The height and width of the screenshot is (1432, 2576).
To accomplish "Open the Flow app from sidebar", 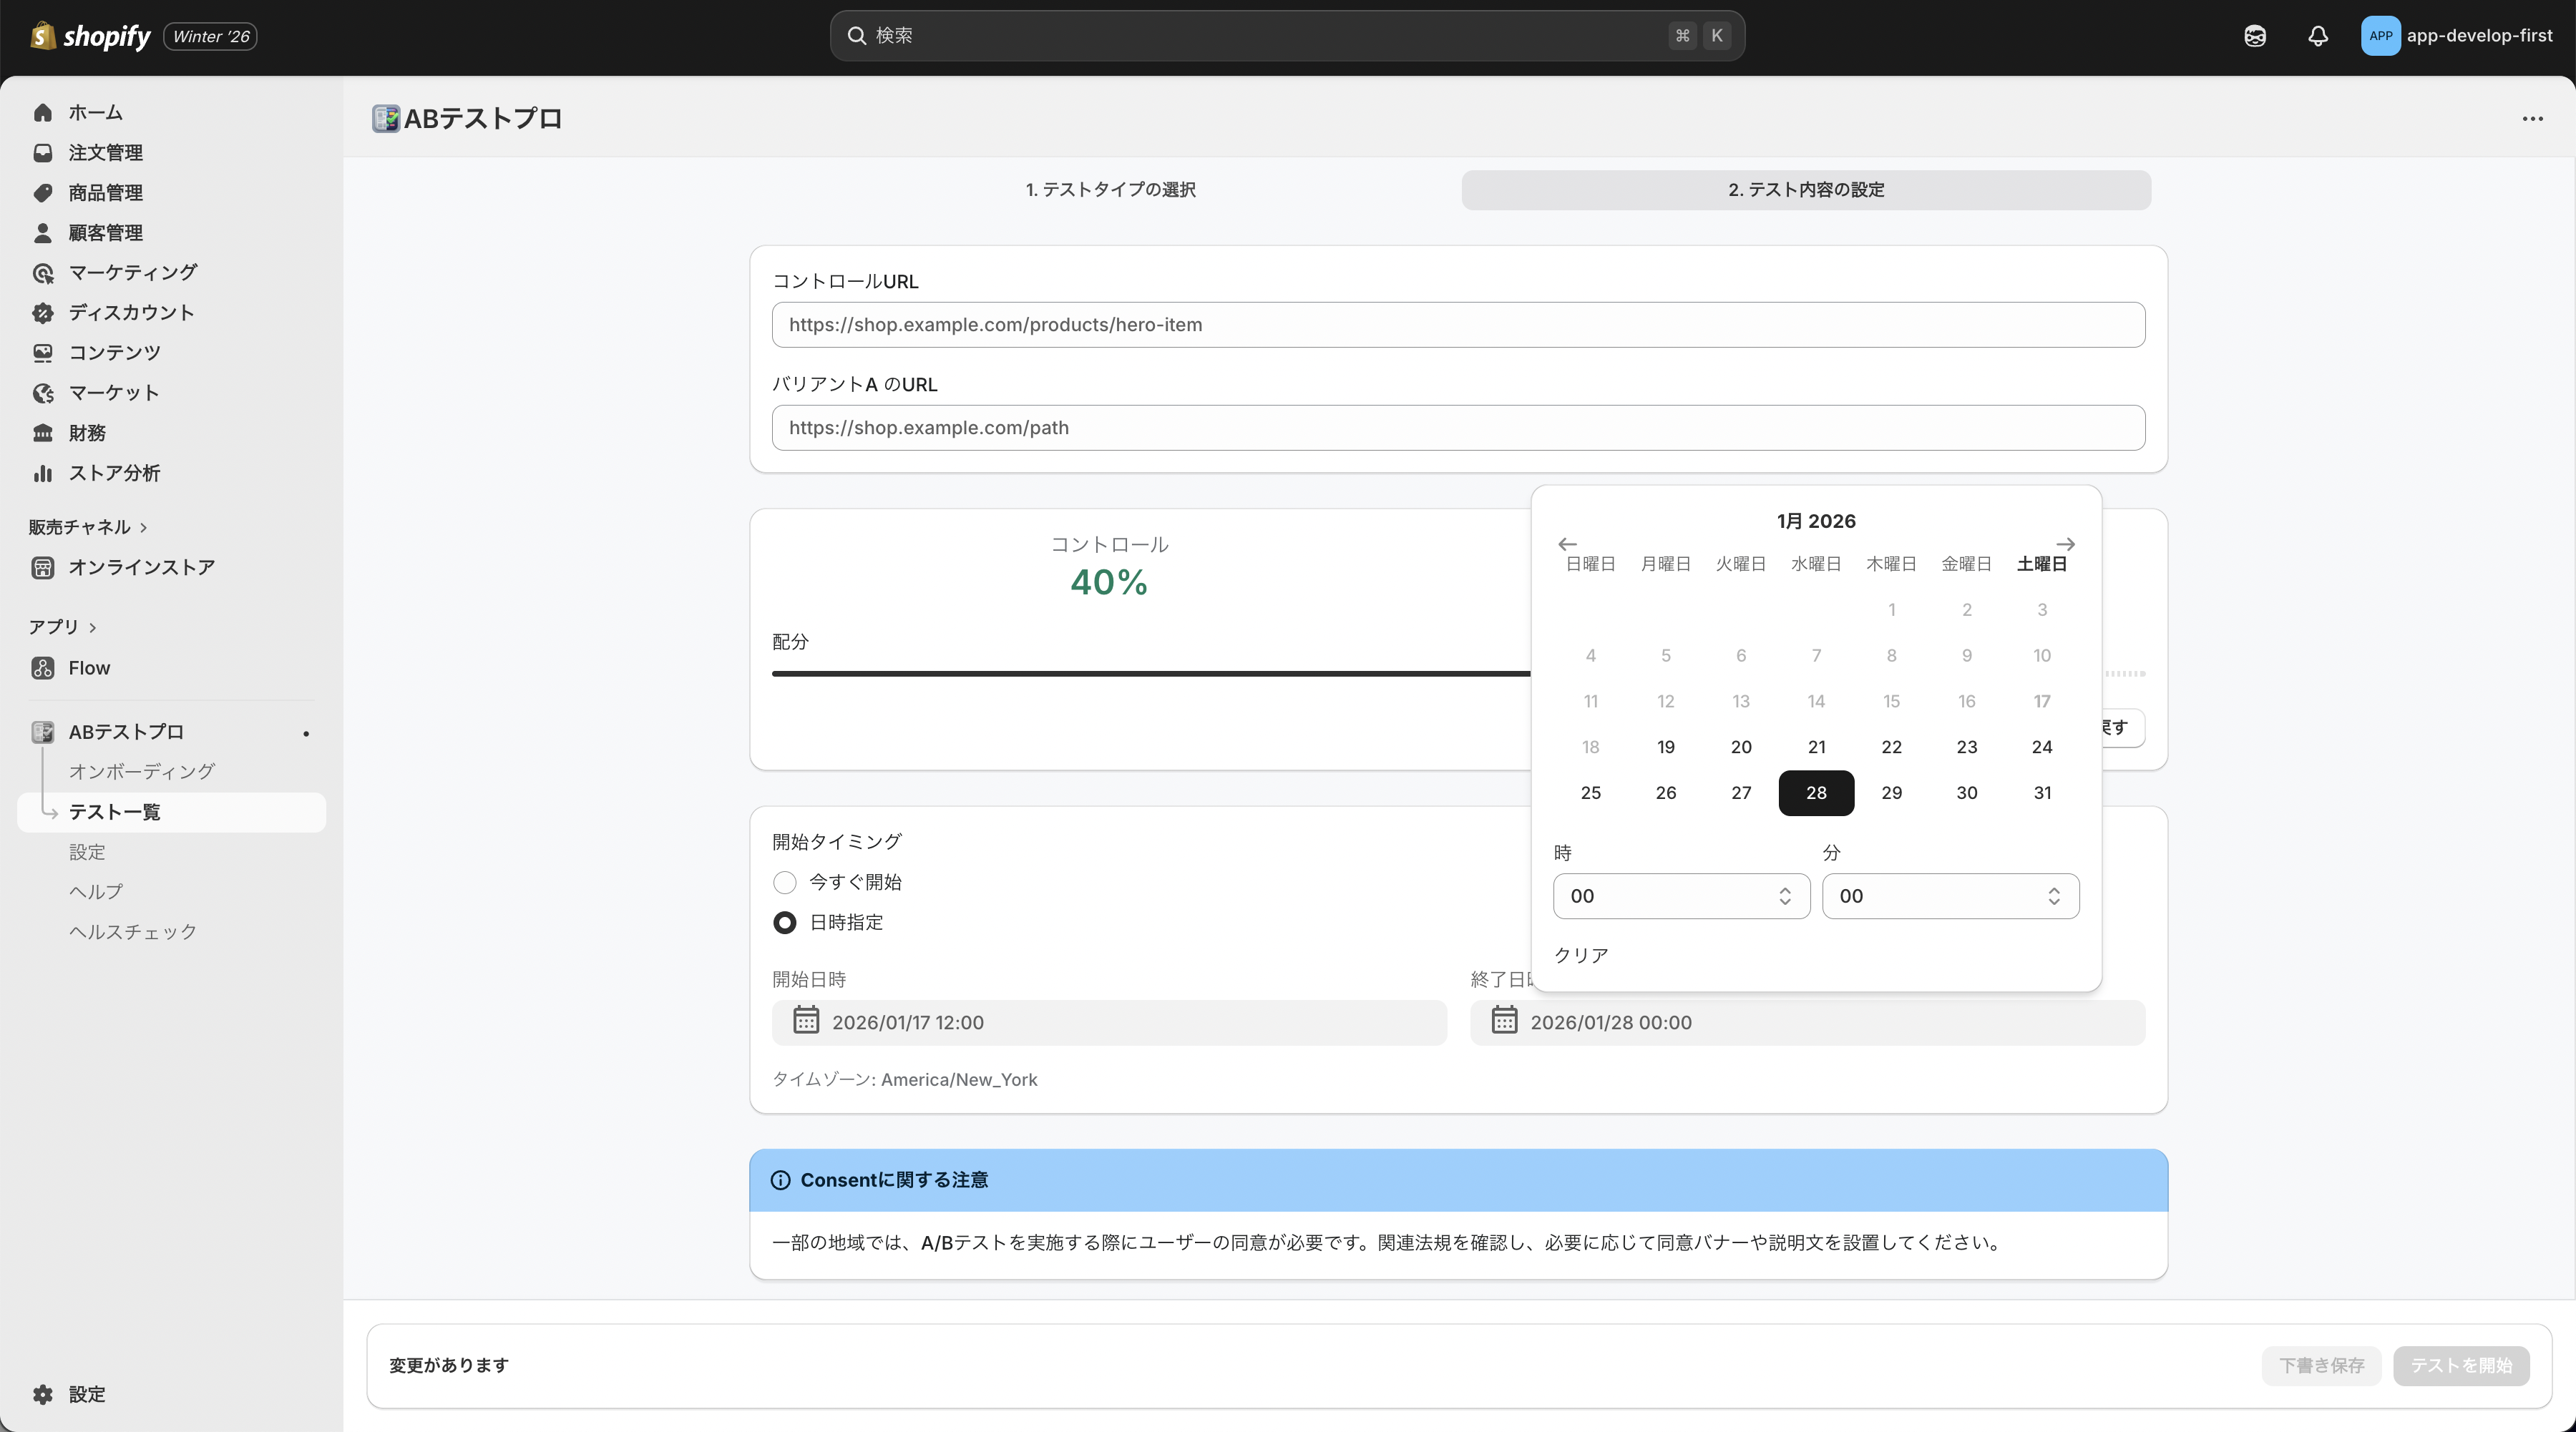I will pos(89,667).
